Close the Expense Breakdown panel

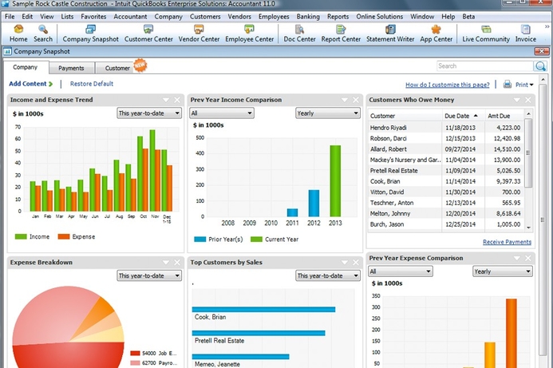[177, 263]
